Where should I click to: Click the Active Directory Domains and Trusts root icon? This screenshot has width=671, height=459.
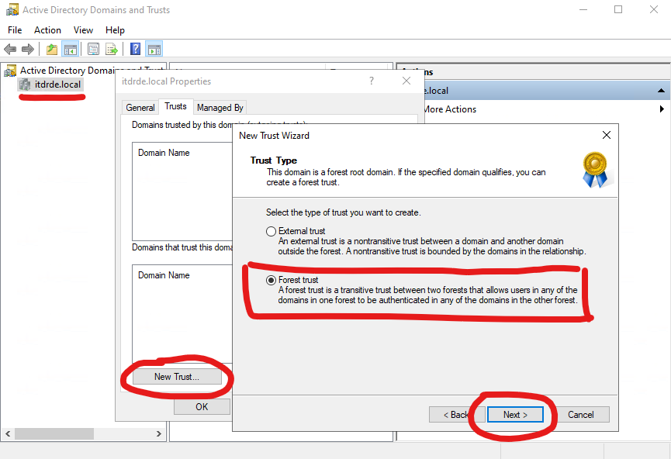(10, 71)
